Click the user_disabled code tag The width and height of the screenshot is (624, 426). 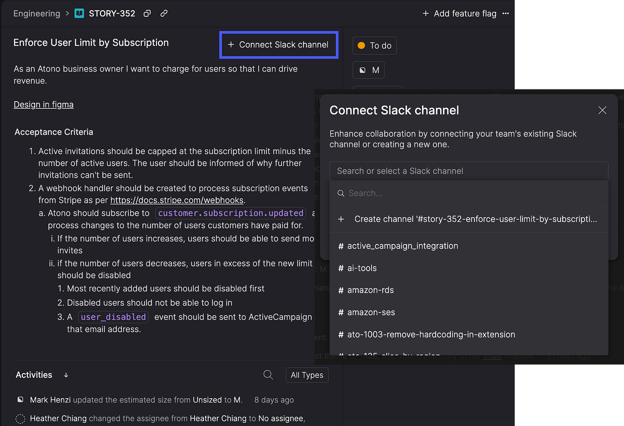tap(113, 317)
